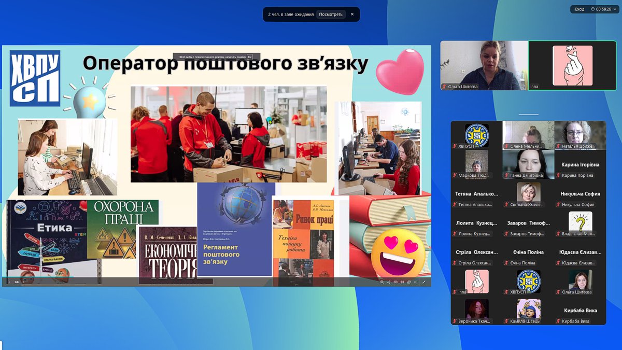Select Світлана Хмеле's profile photo
The image size is (622, 350).
point(529,192)
